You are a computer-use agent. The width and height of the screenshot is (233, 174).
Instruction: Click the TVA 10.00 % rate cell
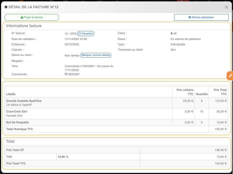click(x=63, y=157)
